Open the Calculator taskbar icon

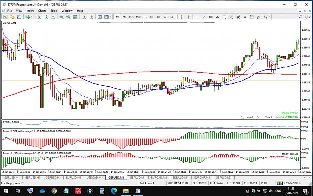(102, 191)
